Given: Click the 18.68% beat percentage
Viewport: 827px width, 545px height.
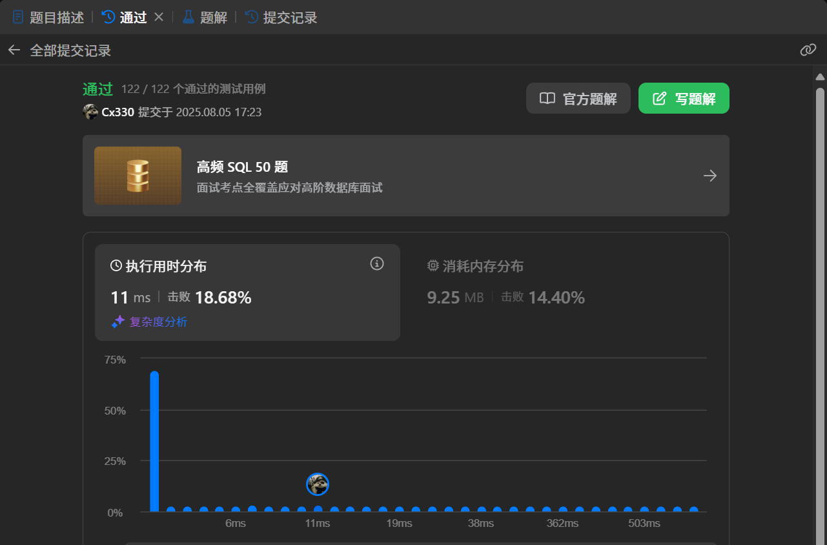Looking at the screenshot, I should [223, 298].
